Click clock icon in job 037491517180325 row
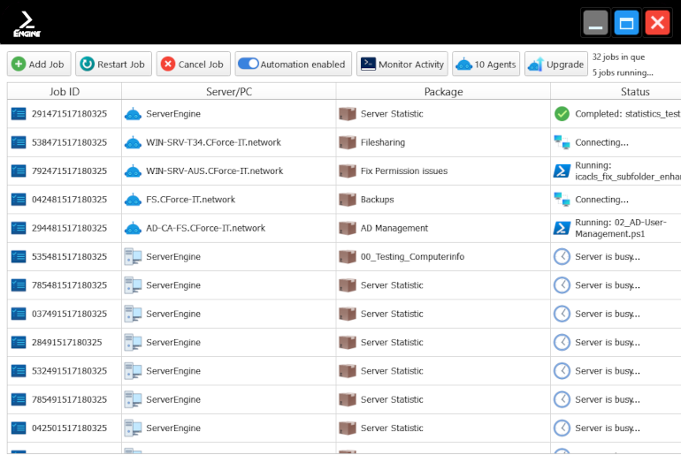Viewport: 681px width, 470px height. coord(562,314)
